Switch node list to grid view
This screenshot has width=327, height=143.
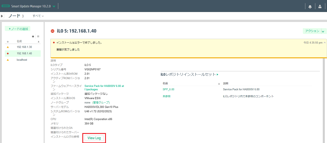(38, 36)
